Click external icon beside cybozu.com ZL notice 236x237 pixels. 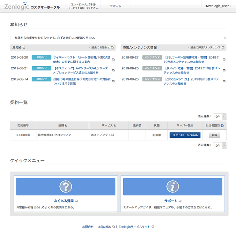click(x=224, y=81)
